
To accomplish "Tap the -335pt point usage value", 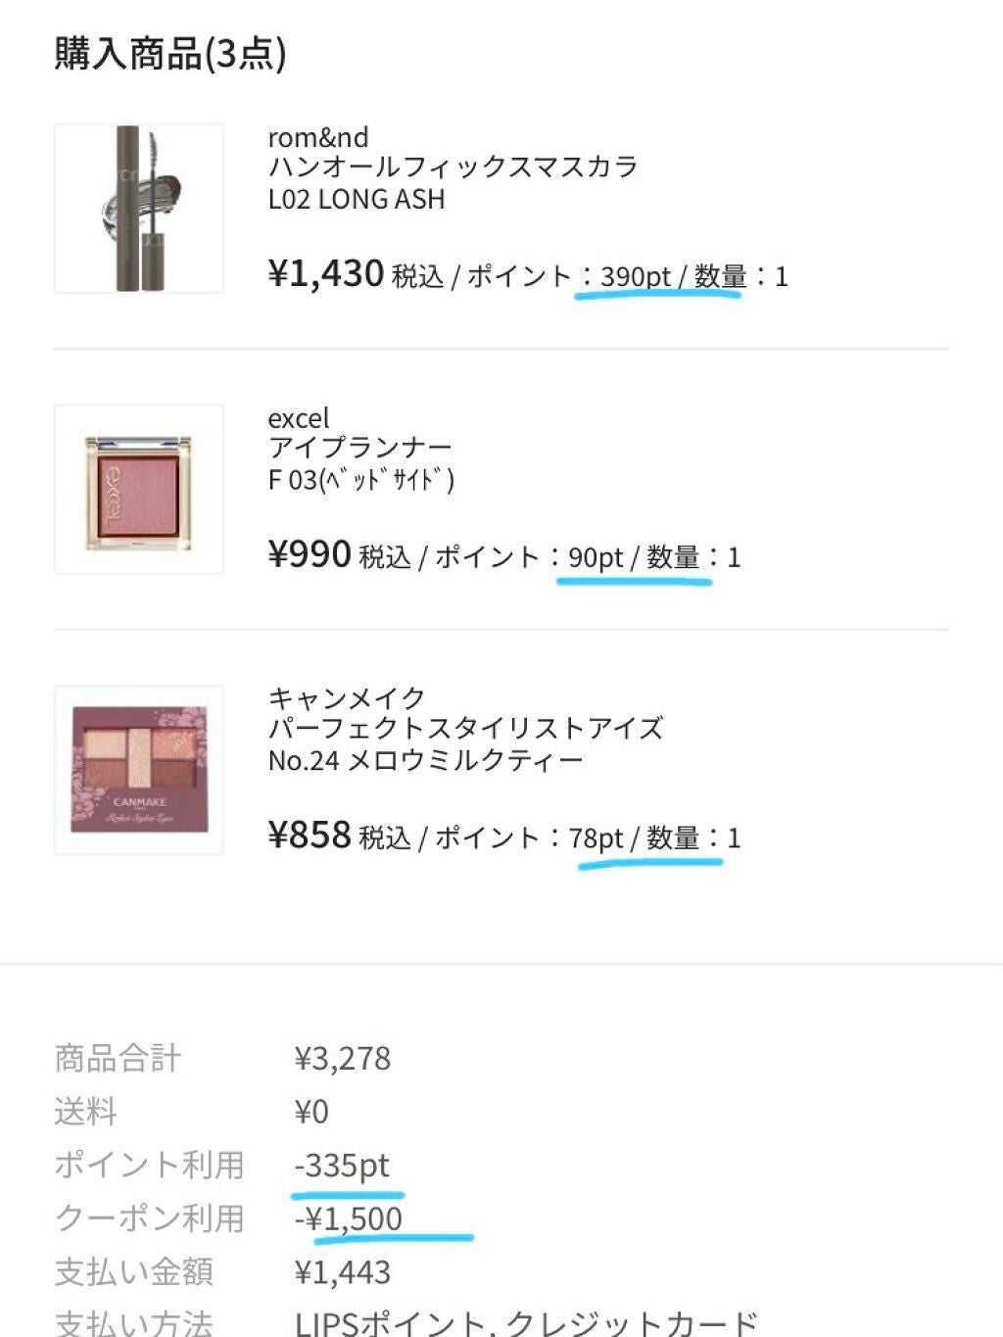I will (342, 1166).
